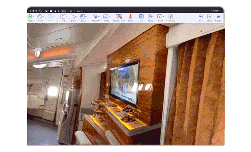
Task: Open the Classic workspace dropdown
Action: click(x=217, y=11)
